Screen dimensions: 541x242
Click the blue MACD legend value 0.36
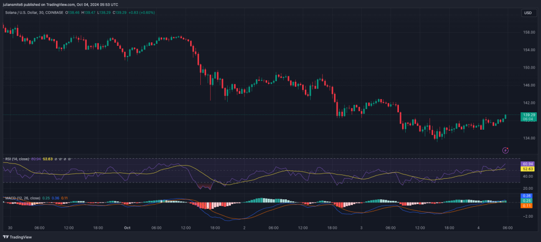[55, 198]
